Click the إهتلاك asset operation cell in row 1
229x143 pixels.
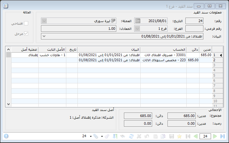pyautogui.click(x=25, y=55)
